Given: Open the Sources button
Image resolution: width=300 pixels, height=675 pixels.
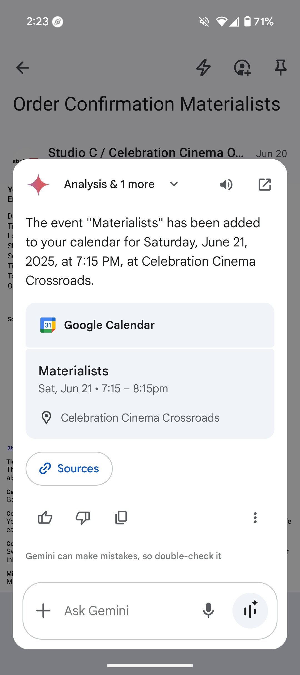Looking at the screenshot, I should tap(69, 469).
